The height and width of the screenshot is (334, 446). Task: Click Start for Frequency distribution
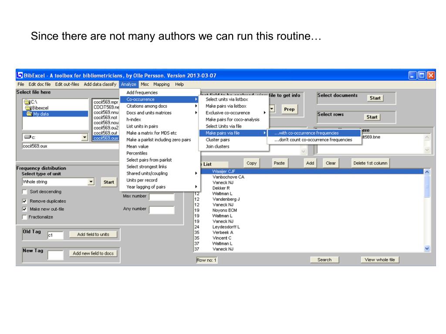[108, 182]
